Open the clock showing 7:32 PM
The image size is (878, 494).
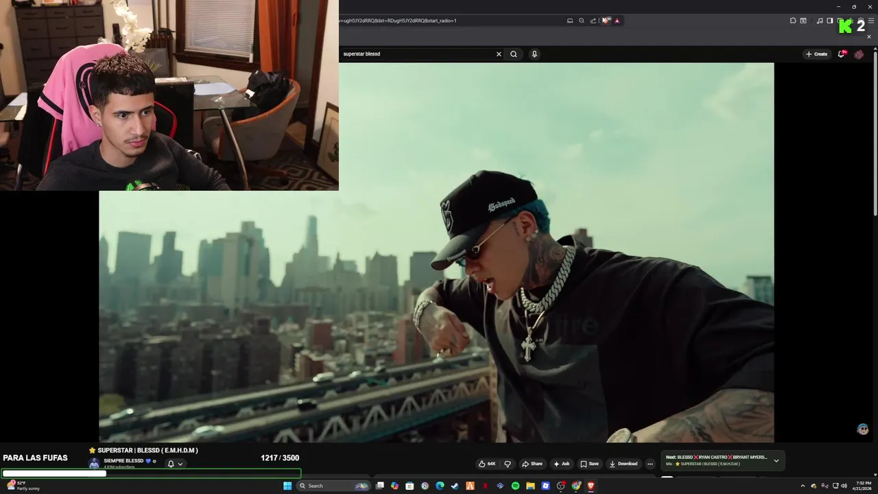tap(862, 486)
